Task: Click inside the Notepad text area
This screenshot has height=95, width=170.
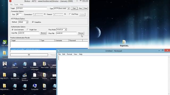Action: pyautogui.click(x=113, y=75)
